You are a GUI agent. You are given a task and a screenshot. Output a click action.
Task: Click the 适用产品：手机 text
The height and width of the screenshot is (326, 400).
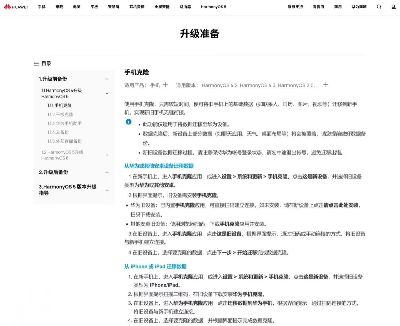tap(142, 85)
